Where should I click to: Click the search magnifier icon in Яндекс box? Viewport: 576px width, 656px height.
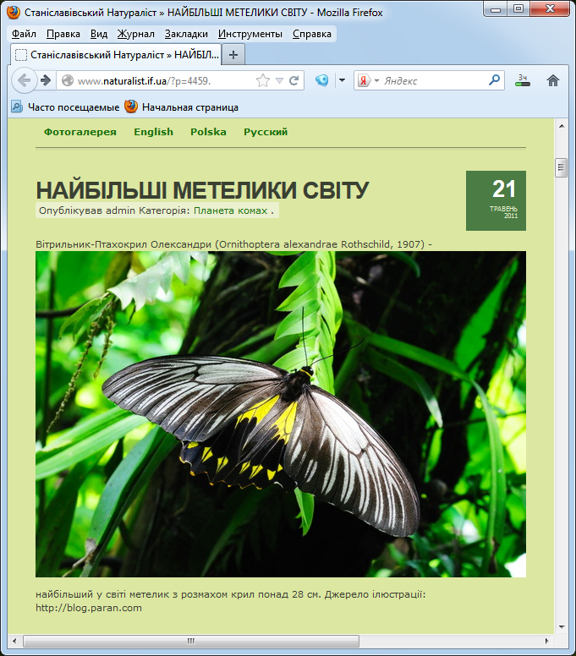point(495,81)
